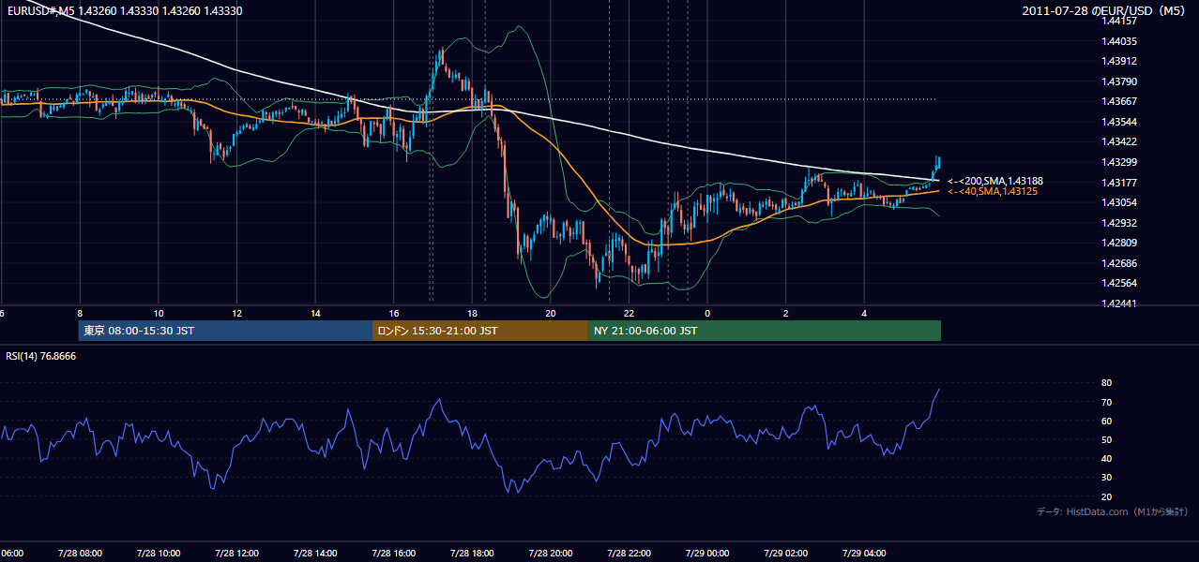Click hour mark 16 under the price chart

(x=394, y=313)
